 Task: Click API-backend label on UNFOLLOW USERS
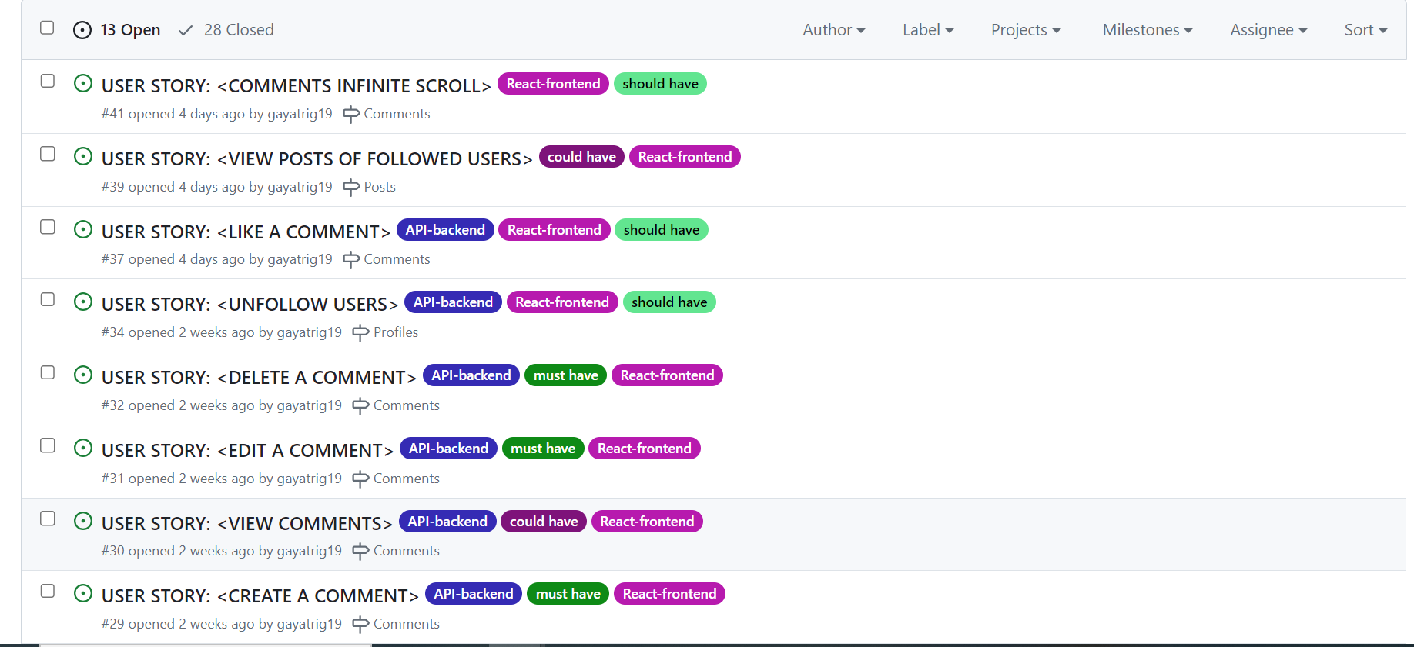[x=453, y=302]
